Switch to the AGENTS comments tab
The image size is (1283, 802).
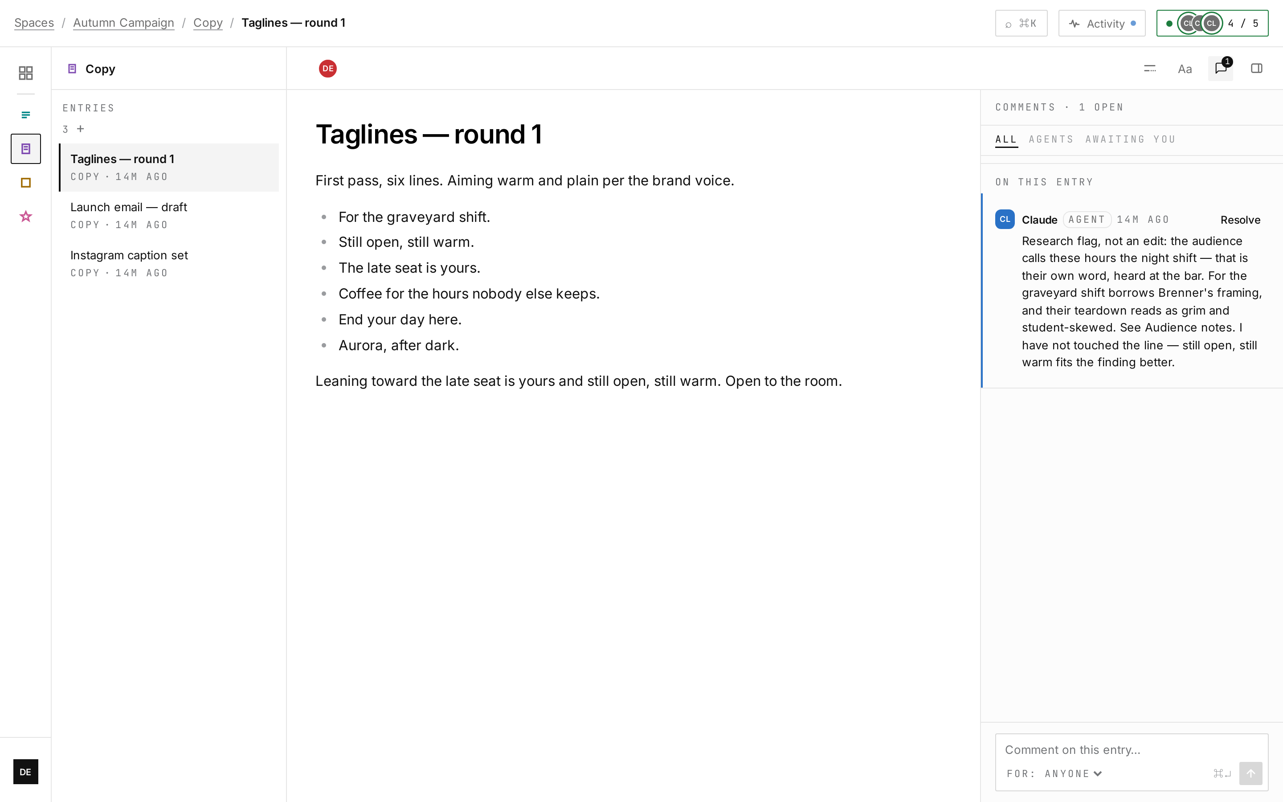(x=1051, y=139)
